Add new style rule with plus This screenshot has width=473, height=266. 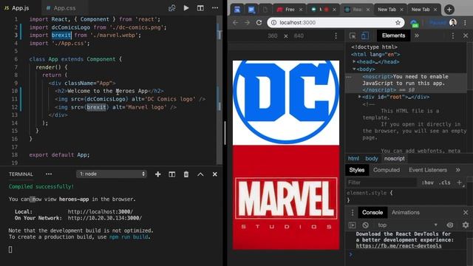[x=459, y=183]
